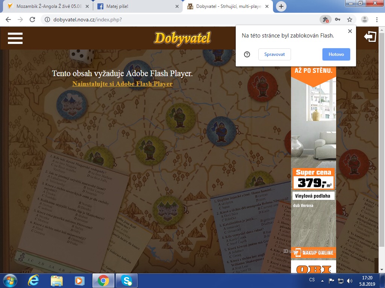Launch Internet Explorer from taskbar
This screenshot has width=385, height=288.
click(33, 280)
